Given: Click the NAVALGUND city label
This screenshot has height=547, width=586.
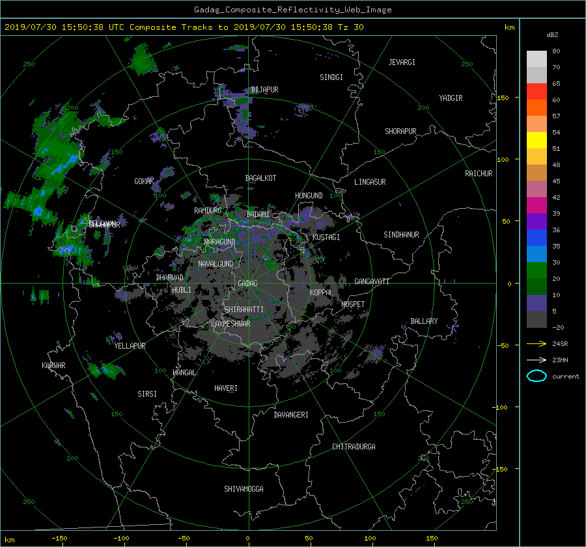Looking at the screenshot, I should pyautogui.click(x=216, y=263).
